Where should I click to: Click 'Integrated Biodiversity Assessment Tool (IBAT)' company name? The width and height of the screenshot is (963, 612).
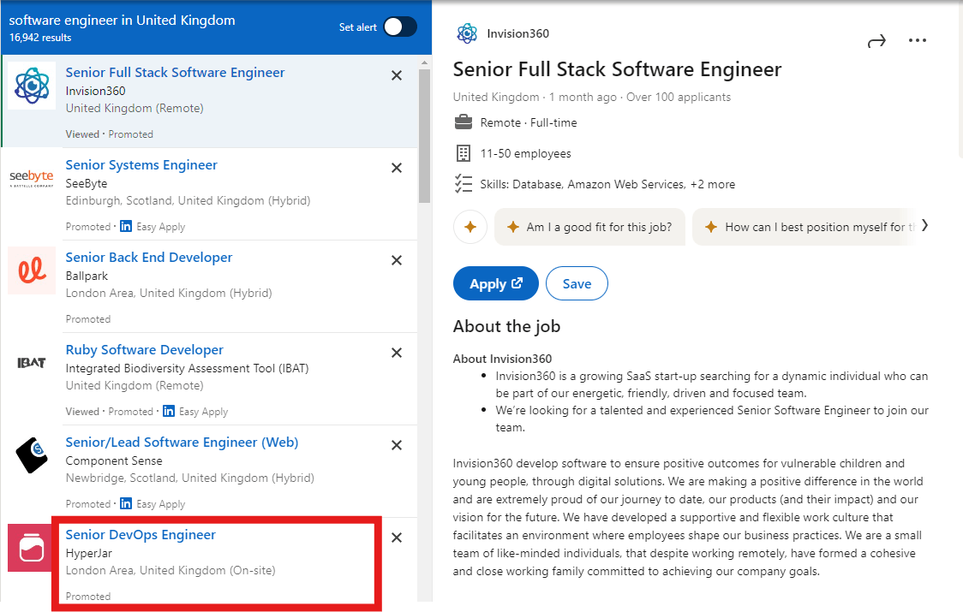(188, 368)
